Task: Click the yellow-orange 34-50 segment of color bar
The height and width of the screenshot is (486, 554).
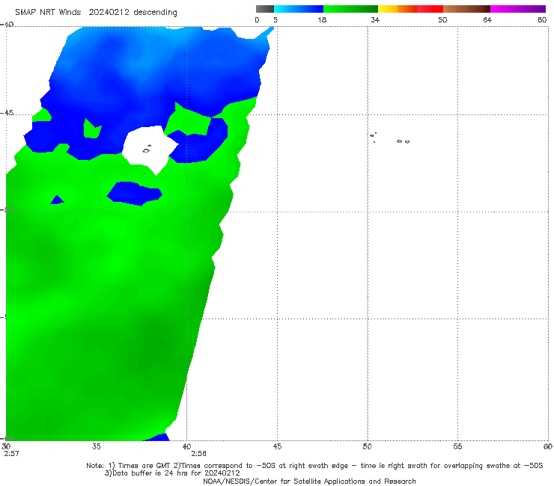Action: (410, 9)
